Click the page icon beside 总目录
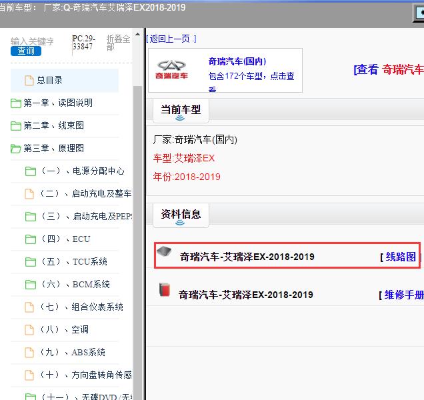 click(29, 80)
